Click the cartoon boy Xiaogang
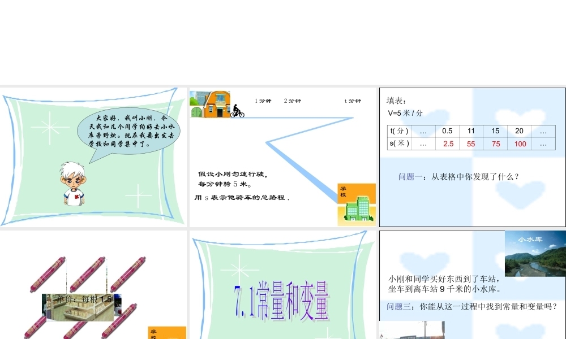This screenshot has width=566, height=339. [x=73, y=184]
